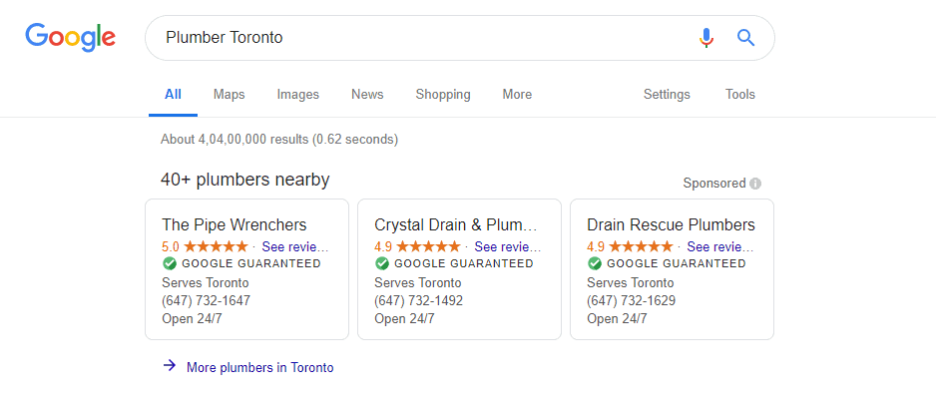Viewport: 936px width, 401px height.
Task: Click Drain Rescue Plumbers green guarantee checkmark
Action: pos(594,263)
